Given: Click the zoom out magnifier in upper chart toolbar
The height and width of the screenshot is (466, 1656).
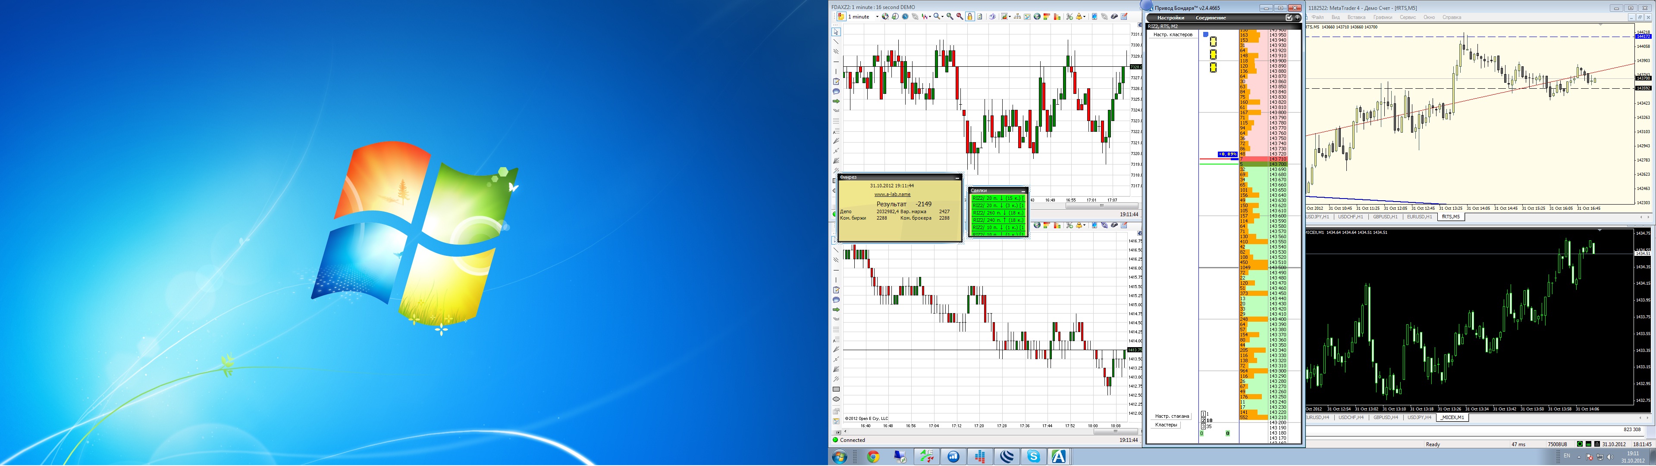Looking at the screenshot, I should 960,17.
